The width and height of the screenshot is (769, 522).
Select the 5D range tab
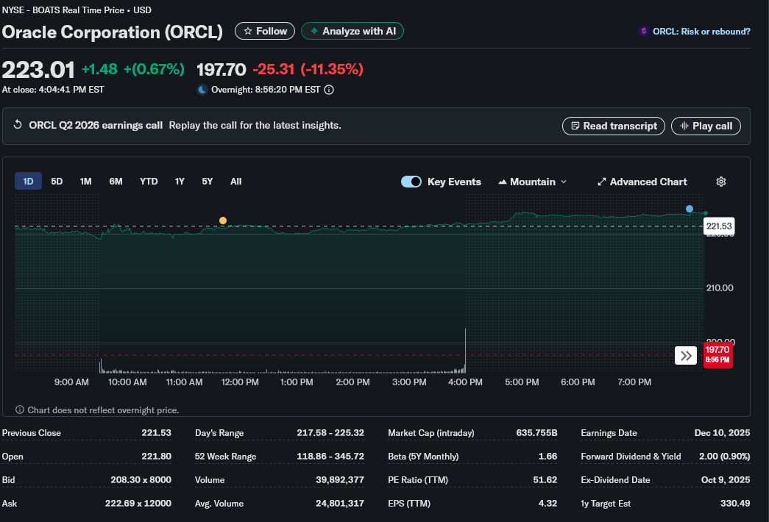pos(57,182)
